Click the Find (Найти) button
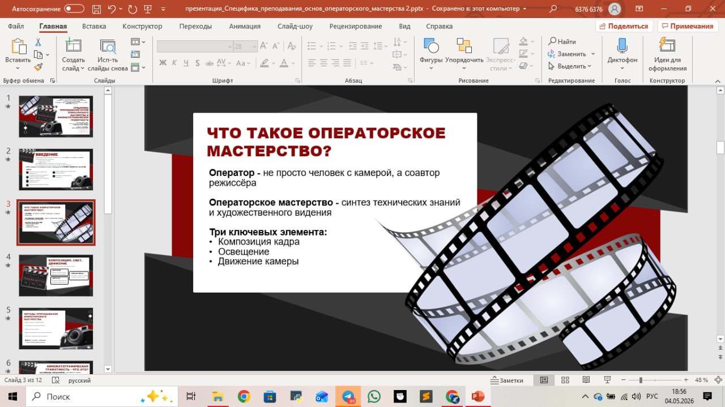The width and height of the screenshot is (725, 407). 562,41
